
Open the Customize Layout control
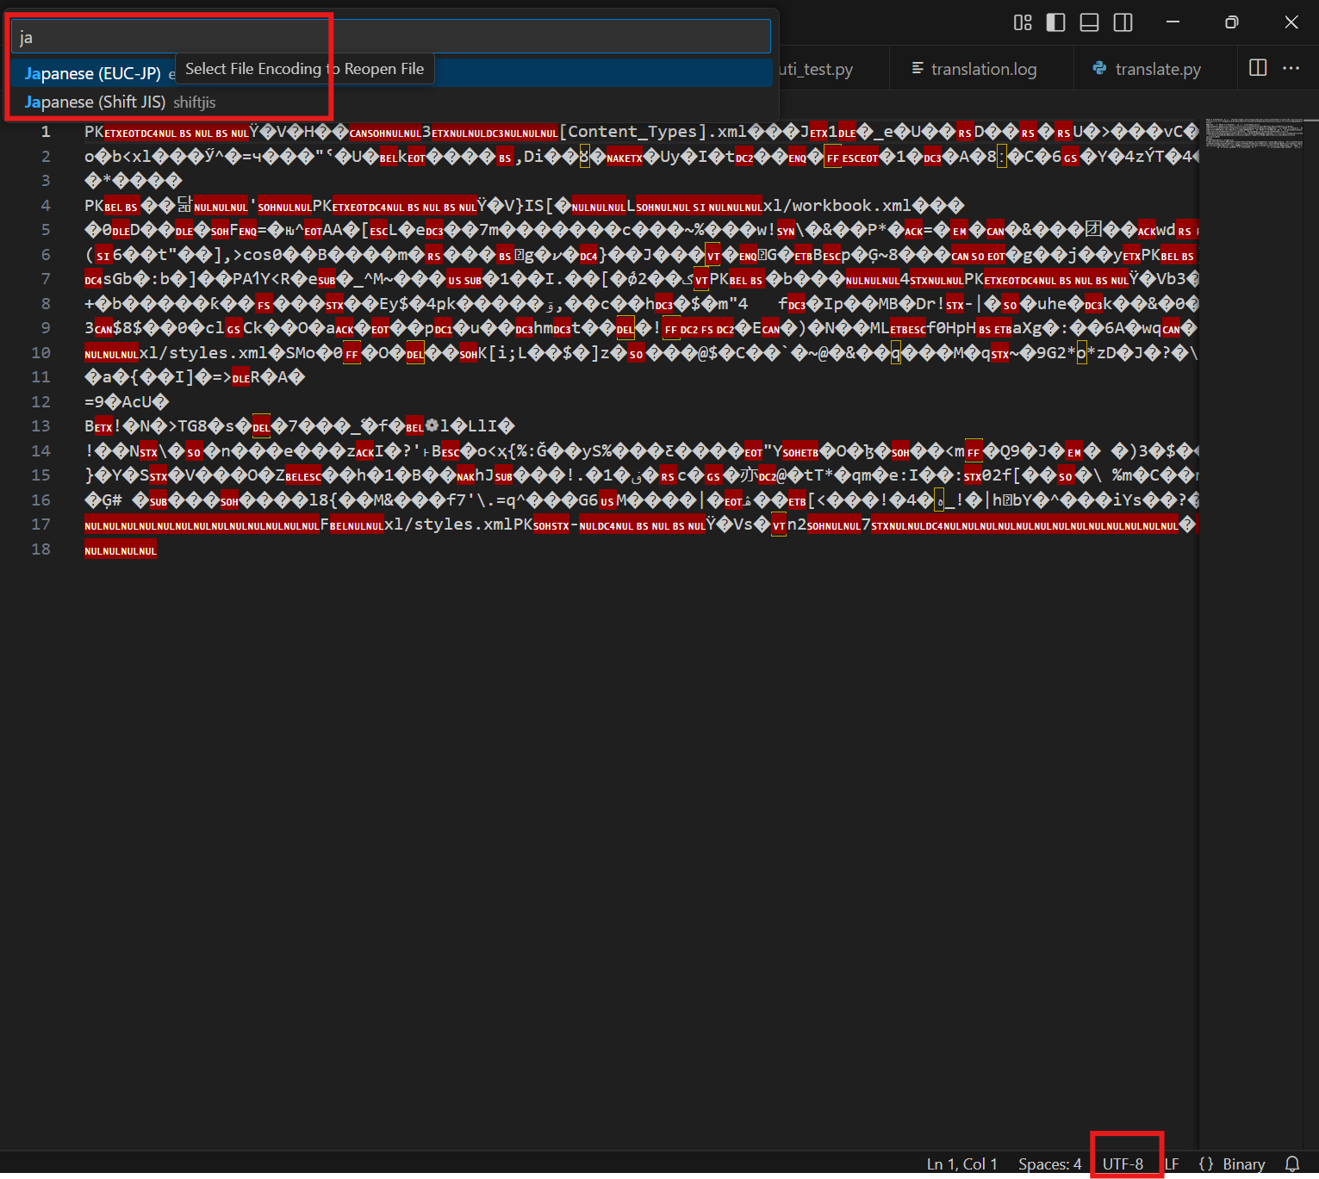coord(1022,22)
